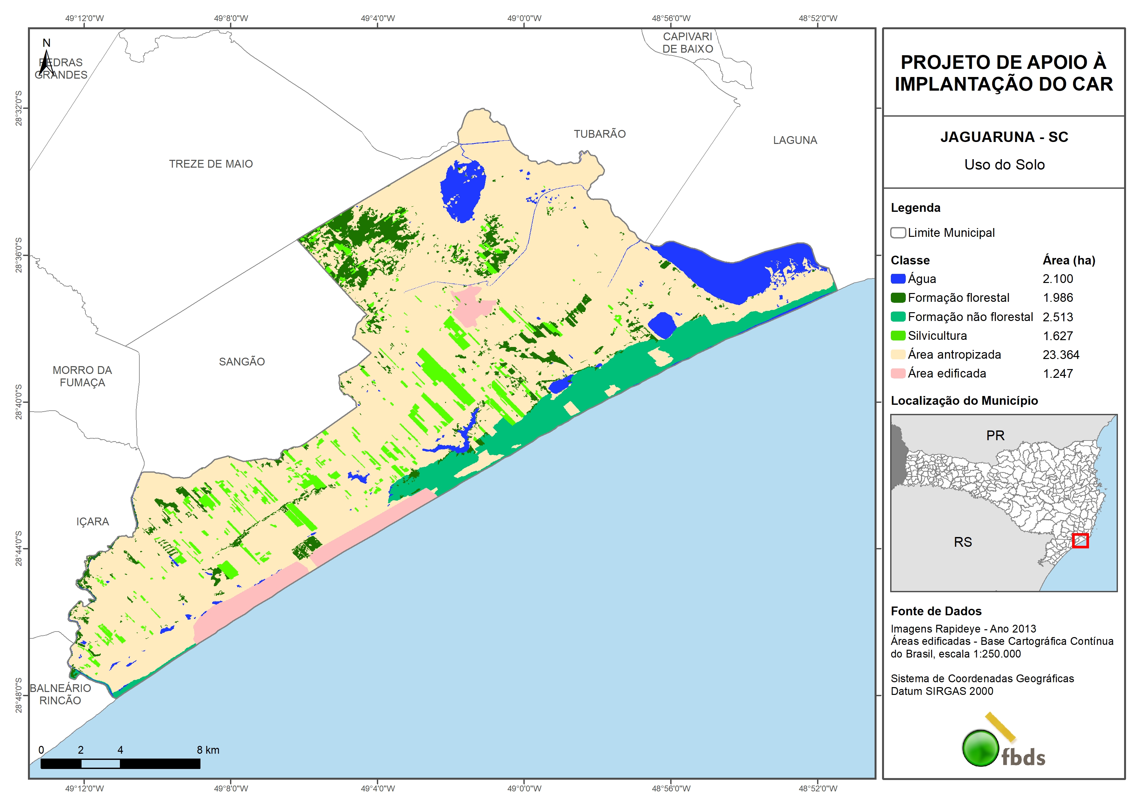Click the SANGÃO municipality label
Image resolution: width=1140 pixels, height=806 pixels.
point(242,362)
